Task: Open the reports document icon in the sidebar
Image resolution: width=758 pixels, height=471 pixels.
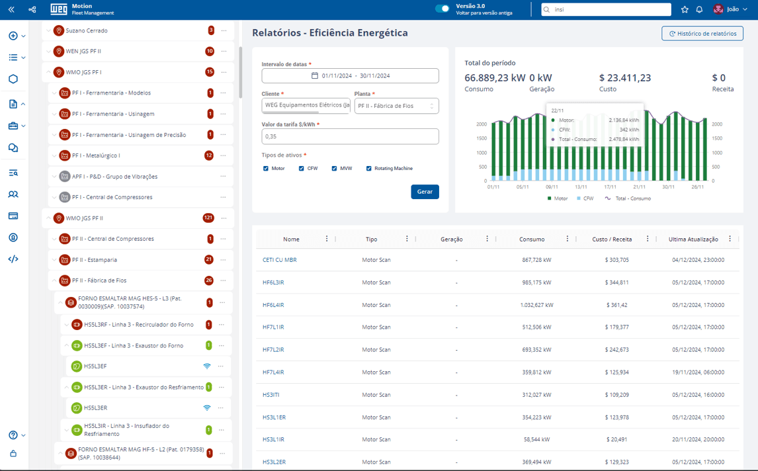Action: point(13,104)
